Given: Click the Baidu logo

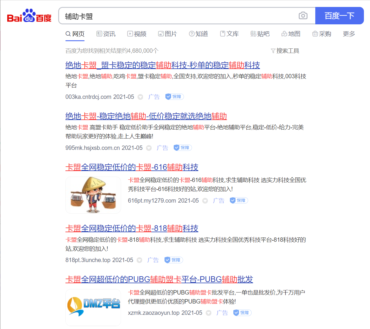Looking at the screenshot, I should click(x=29, y=16).
